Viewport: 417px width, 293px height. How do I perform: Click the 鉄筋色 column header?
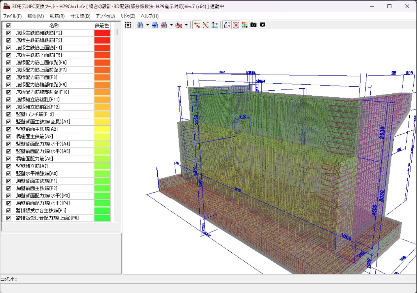pyautogui.click(x=102, y=26)
